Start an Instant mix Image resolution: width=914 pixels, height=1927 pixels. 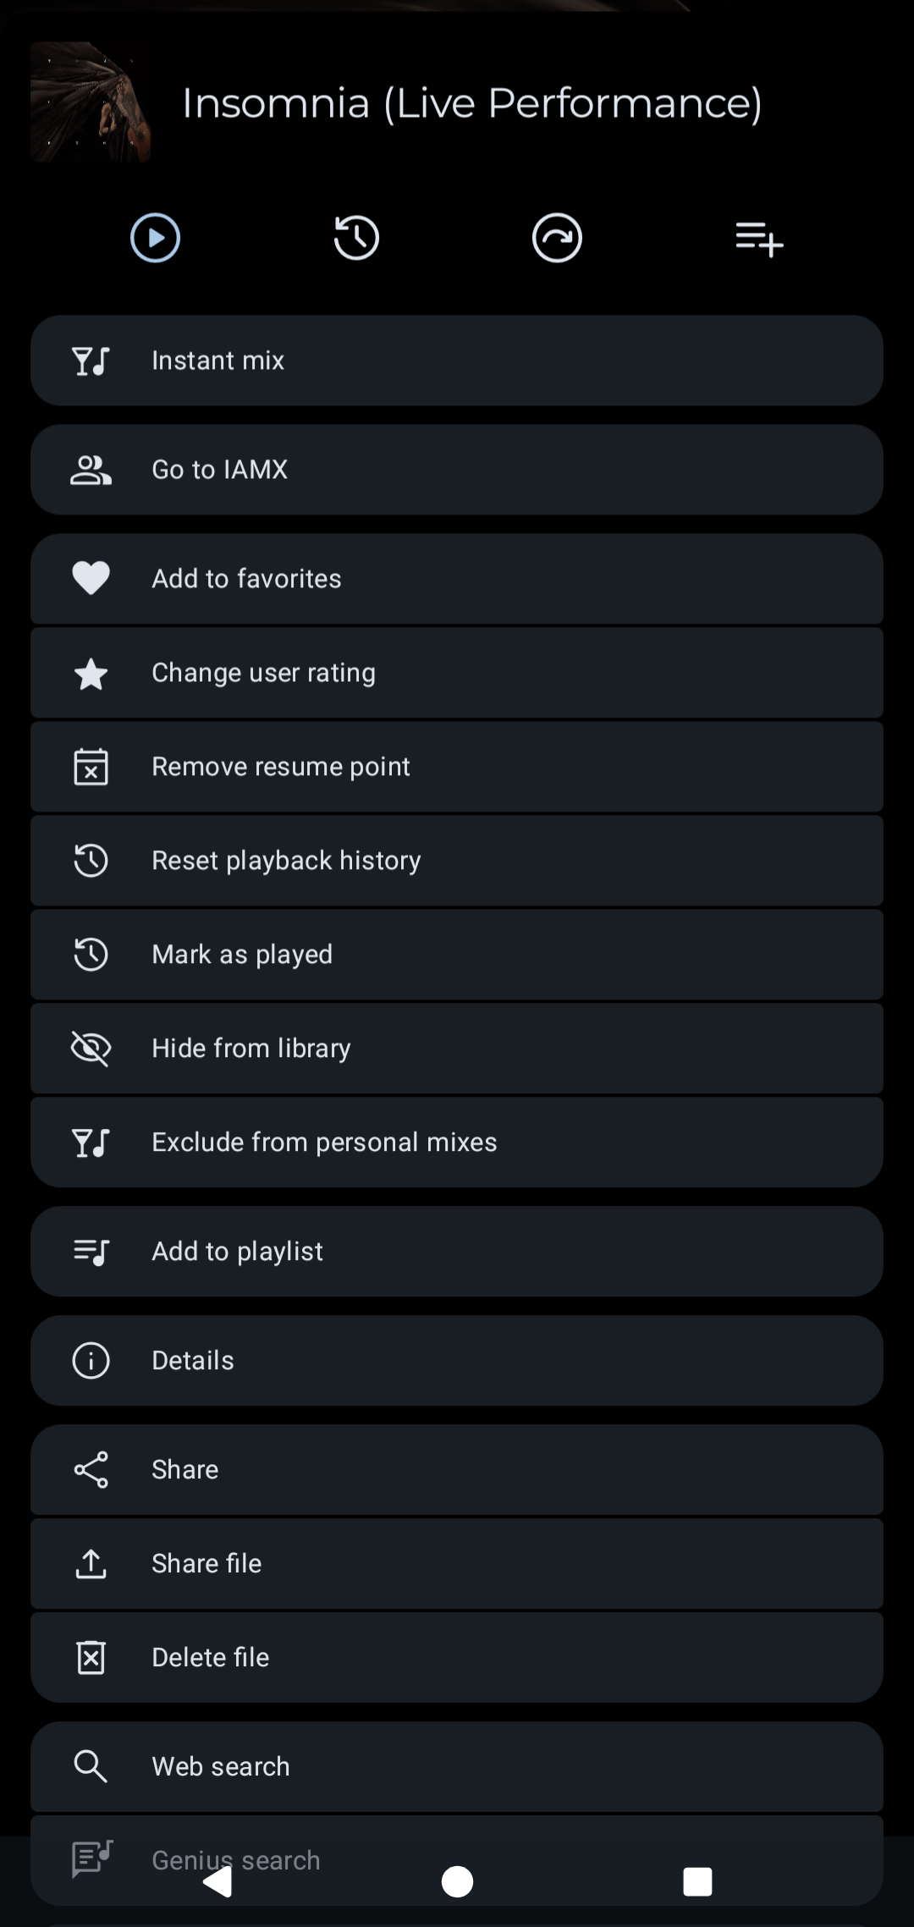tap(457, 361)
